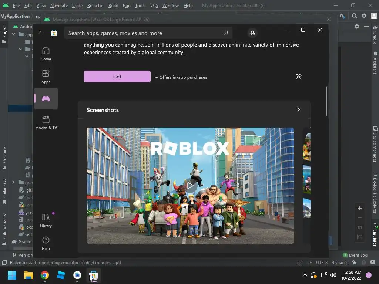
Task: Click the 4 spaces indent indicator
Action: (340, 263)
